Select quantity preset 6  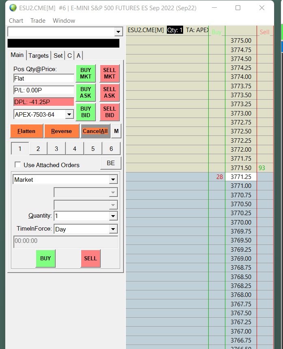111,148
